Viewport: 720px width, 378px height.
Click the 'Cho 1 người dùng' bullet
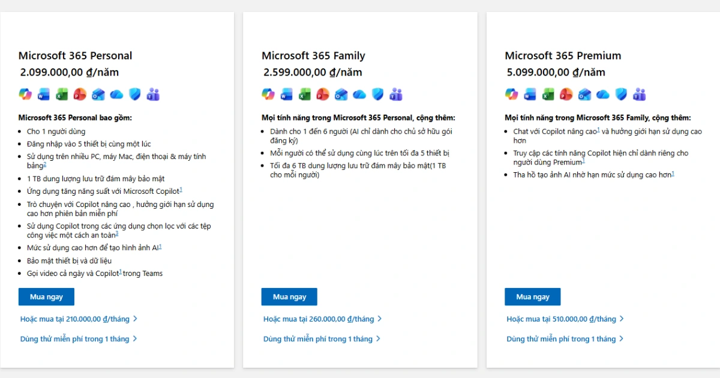[56, 131]
